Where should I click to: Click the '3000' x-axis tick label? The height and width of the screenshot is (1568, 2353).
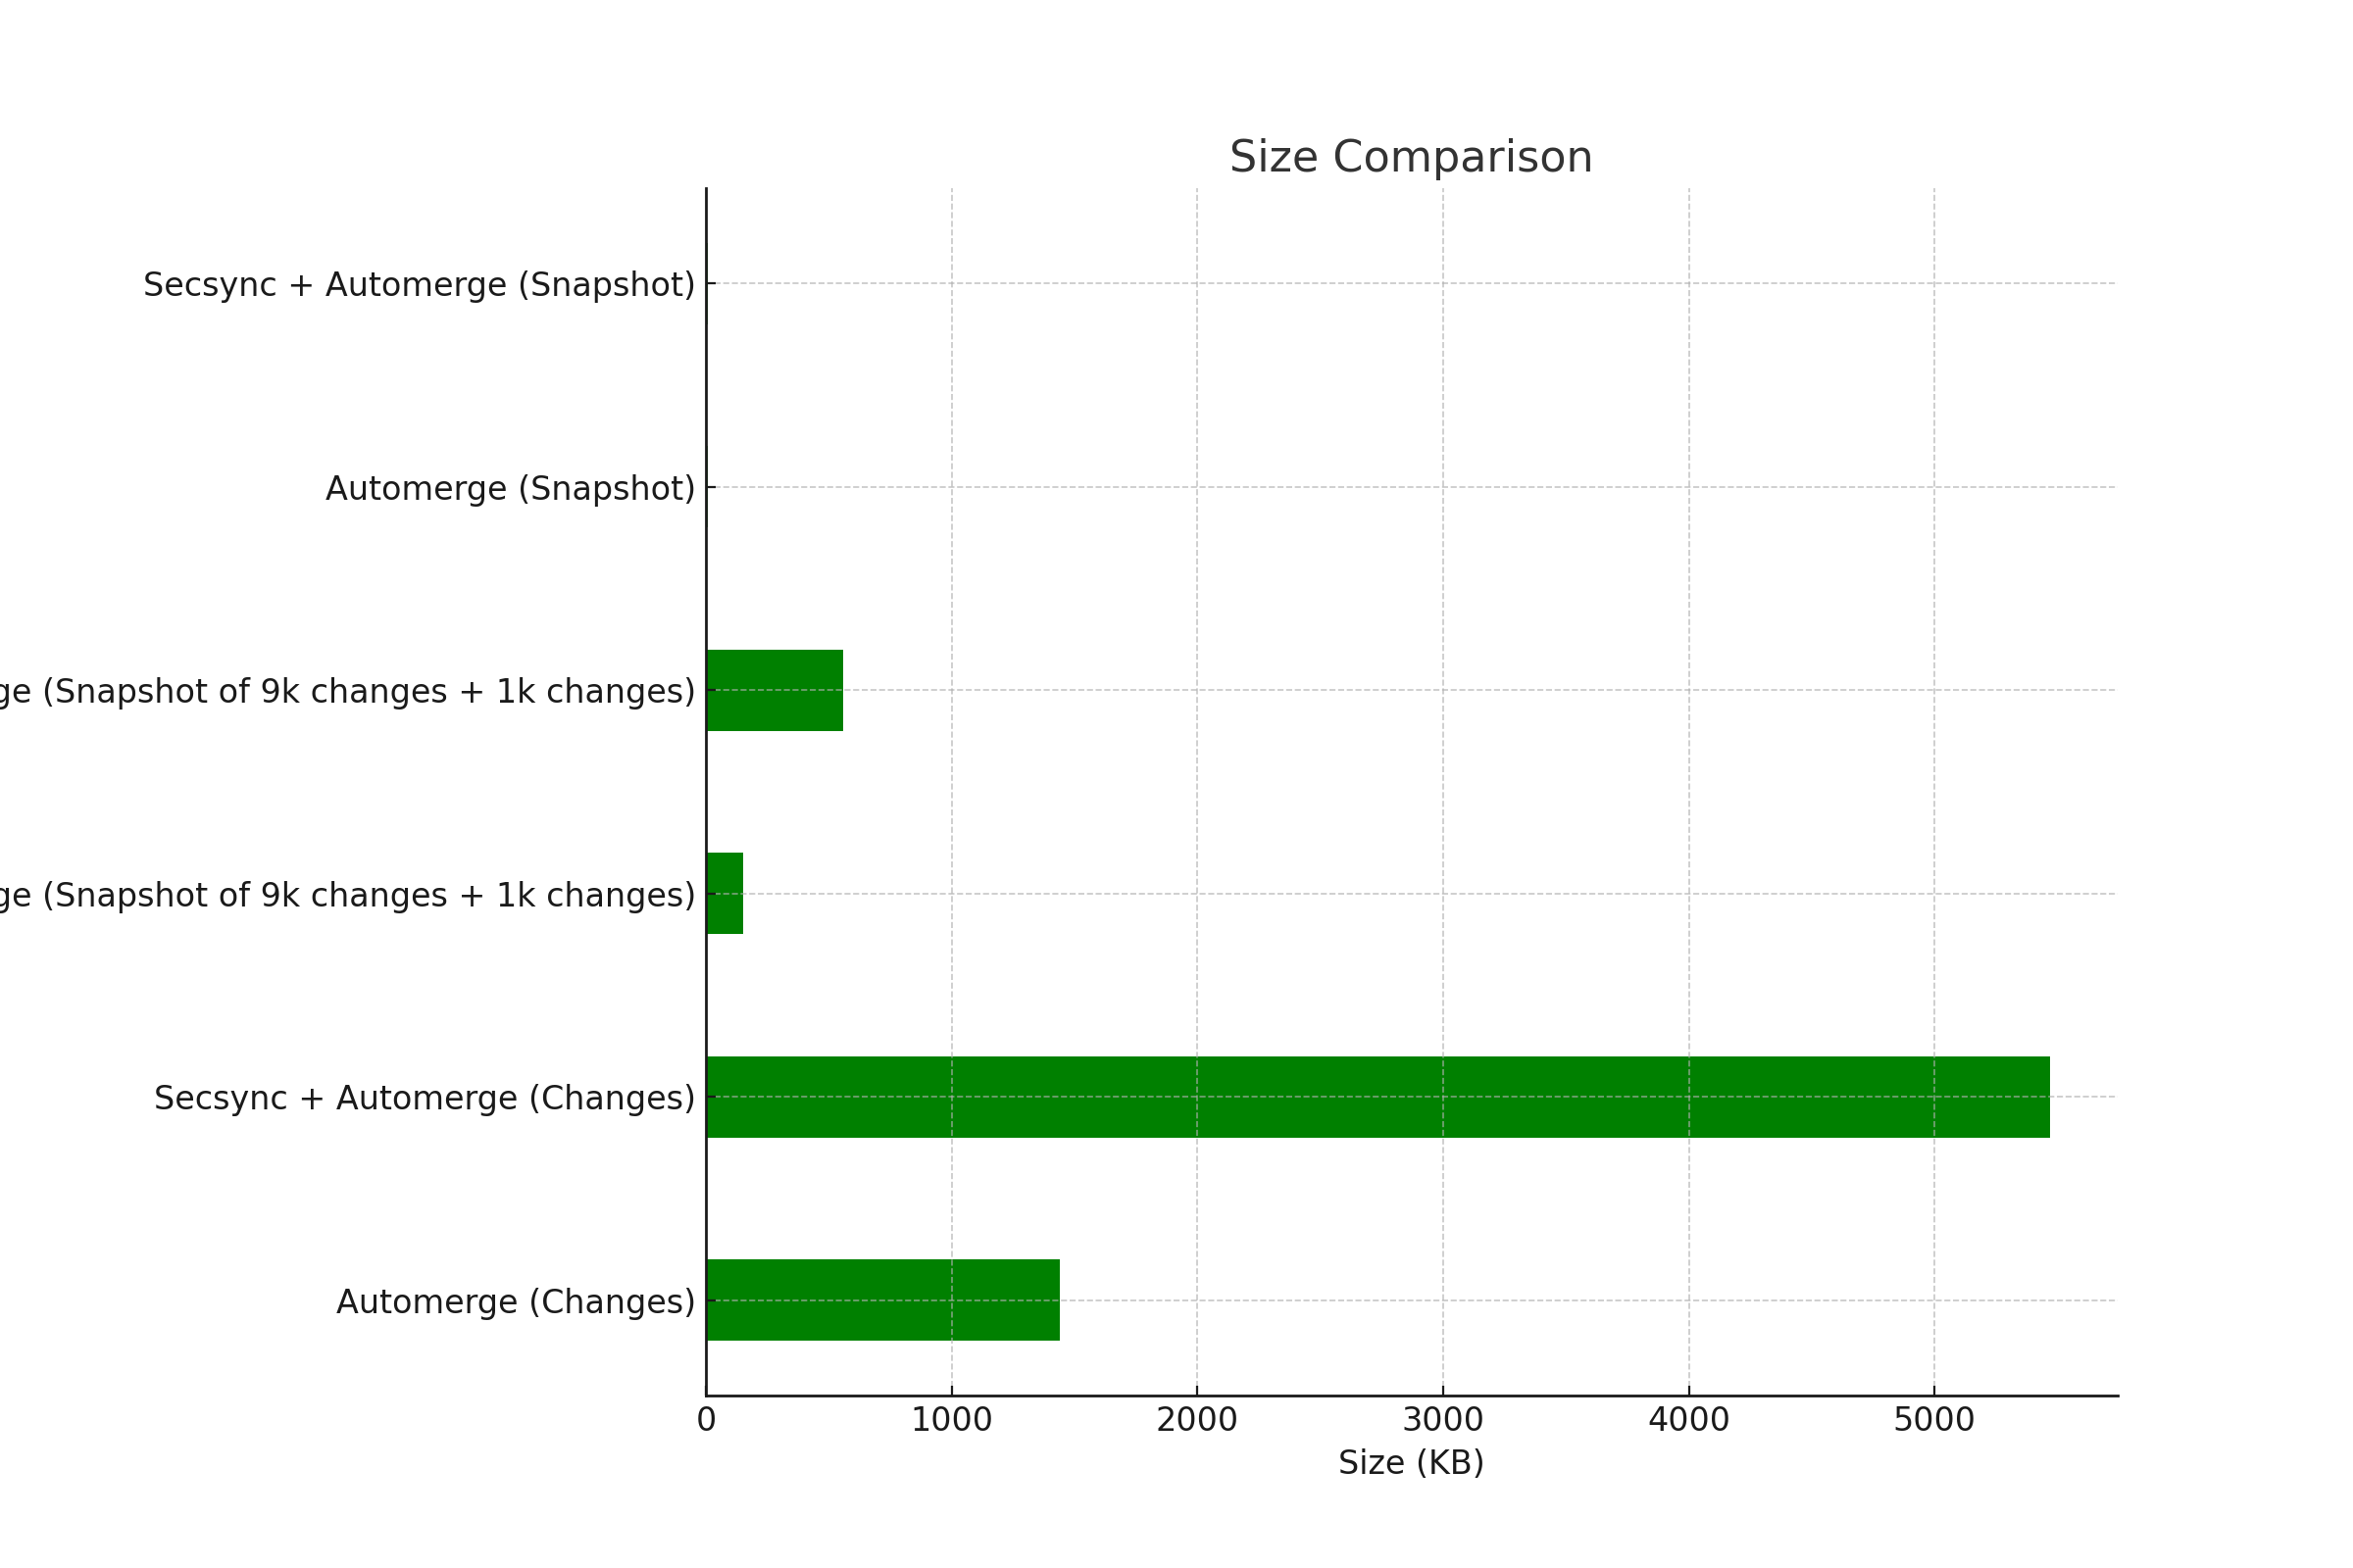(x=1442, y=1420)
